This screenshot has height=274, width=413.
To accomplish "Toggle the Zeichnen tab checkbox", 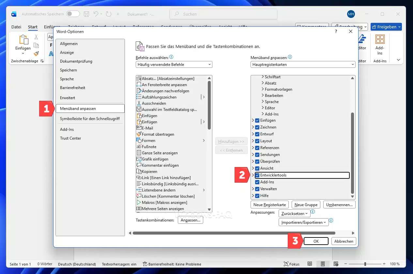I will pyautogui.click(x=257, y=127).
